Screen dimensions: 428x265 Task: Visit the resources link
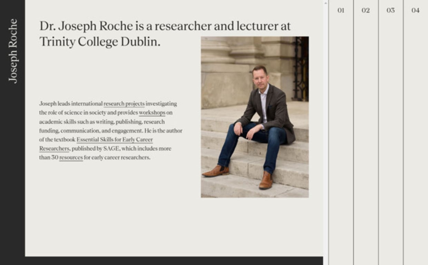point(71,157)
